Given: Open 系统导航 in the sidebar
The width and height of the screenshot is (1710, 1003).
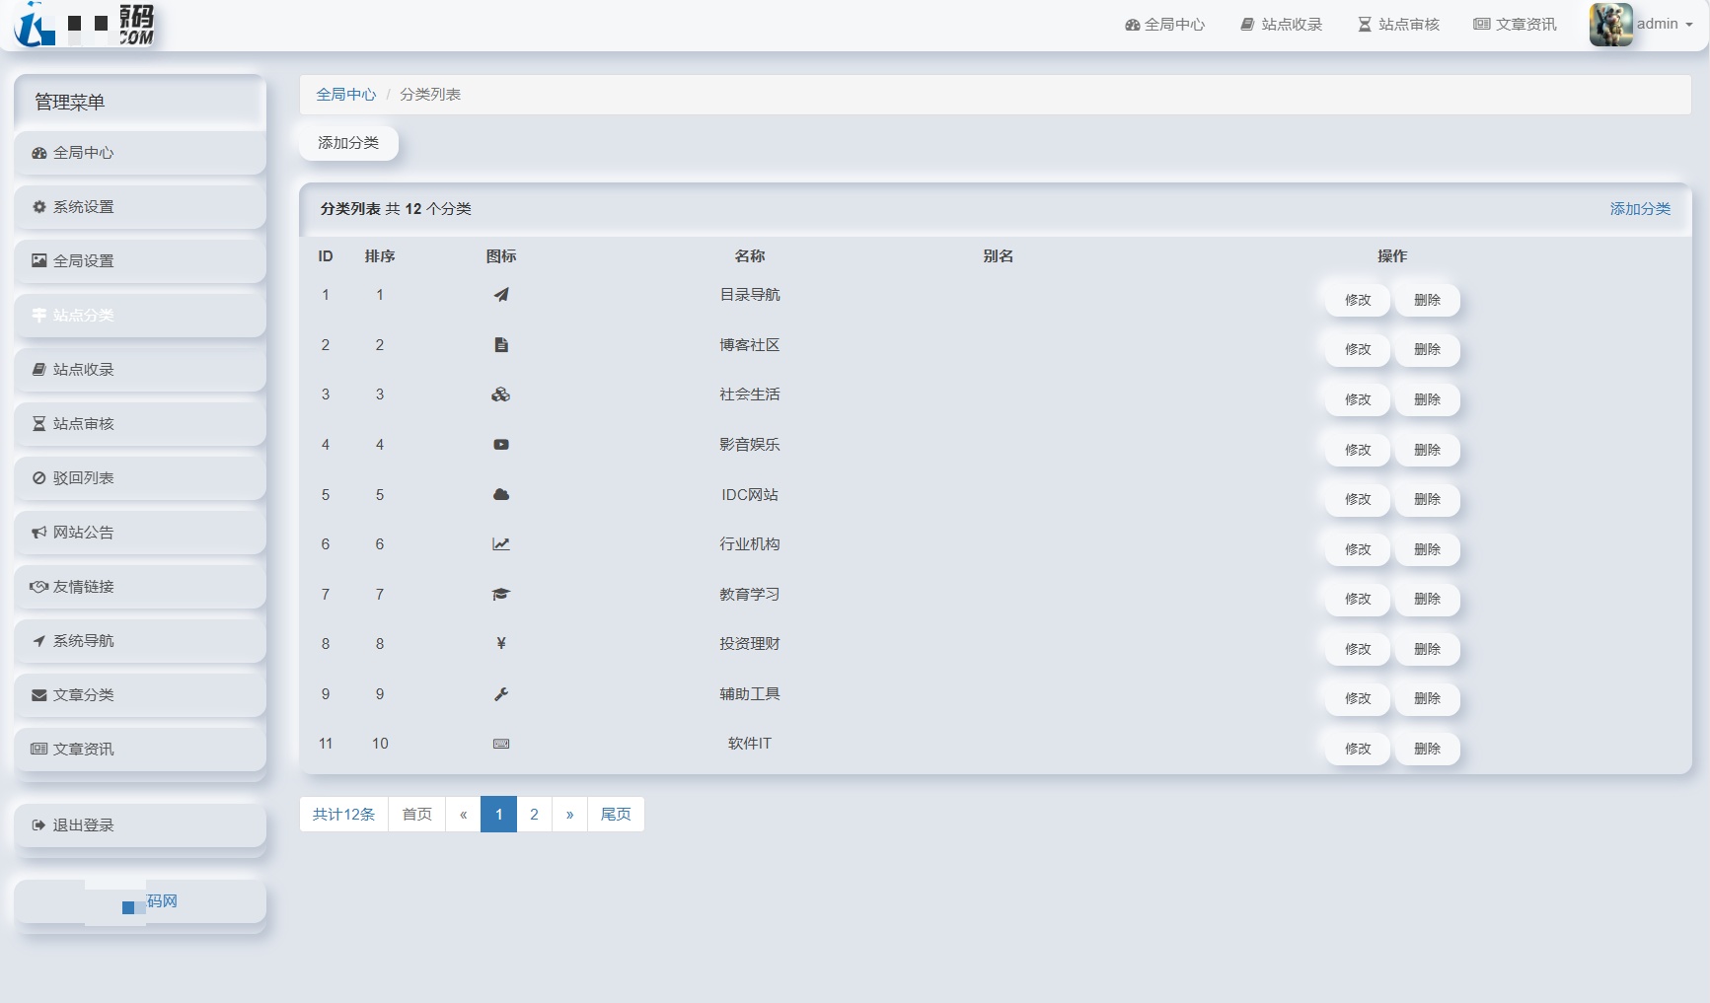Looking at the screenshot, I should tap(140, 641).
